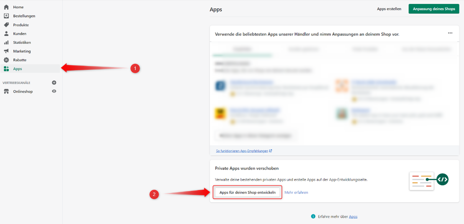Open the Marketing menu item
This screenshot has height=224, width=464.
pyautogui.click(x=22, y=51)
